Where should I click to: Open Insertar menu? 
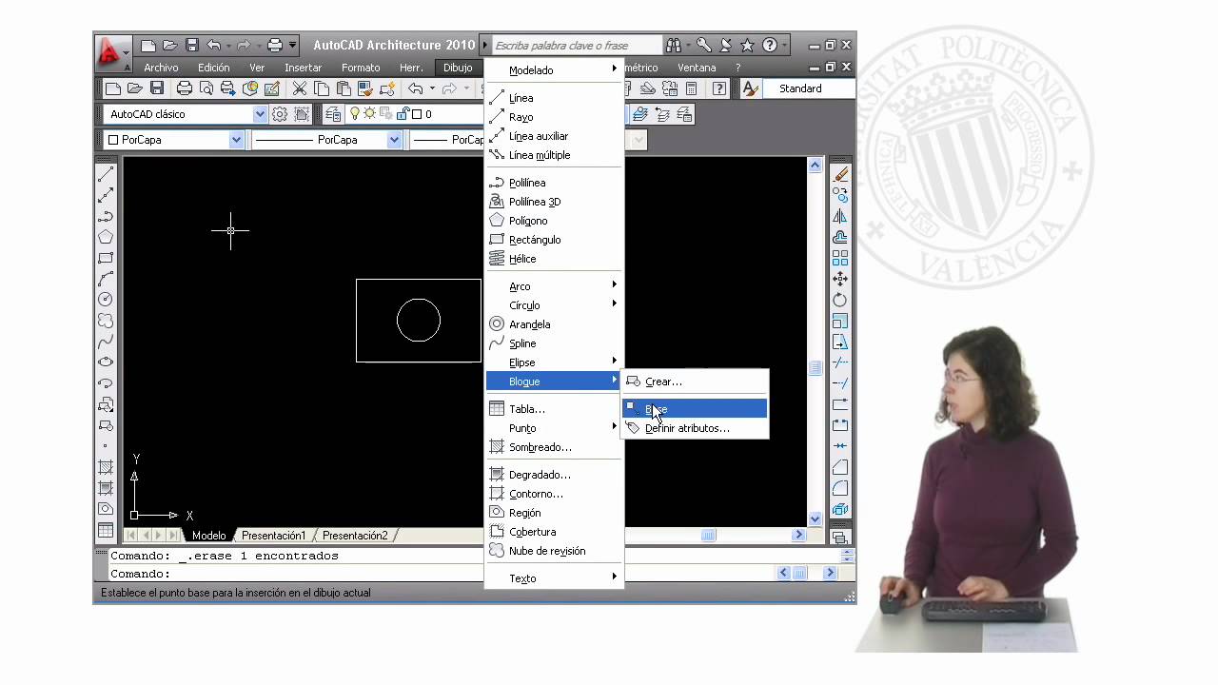303,68
